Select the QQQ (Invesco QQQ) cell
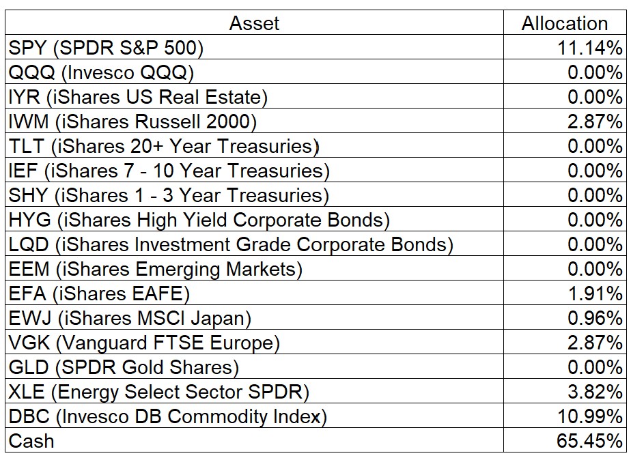This screenshot has height=460, width=631. click(x=102, y=72)
